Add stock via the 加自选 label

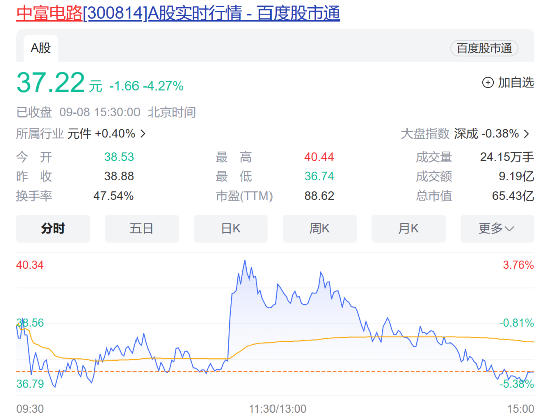(516, 83)
